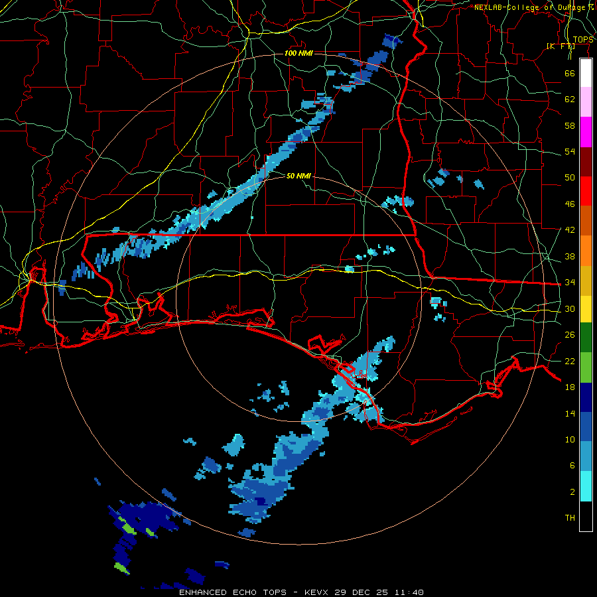Screen dimensions: 597x597
Task: Click the "11:40" timestamp
Action: point(408,592)
